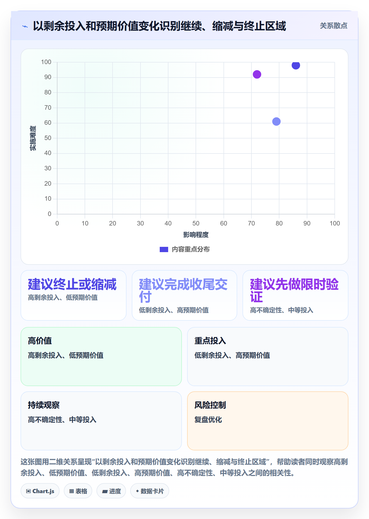Click the y-axis tick label 100

click(46, 62)
